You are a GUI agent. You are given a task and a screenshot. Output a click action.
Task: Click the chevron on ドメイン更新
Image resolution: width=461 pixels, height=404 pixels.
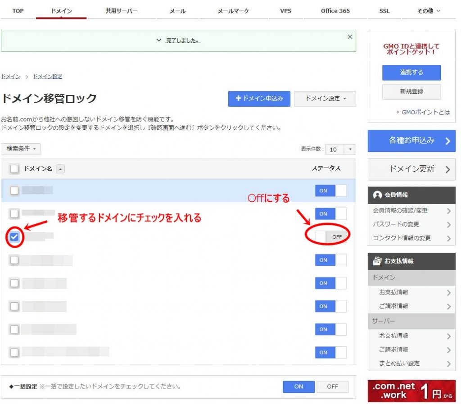click(x=447, y=169)
